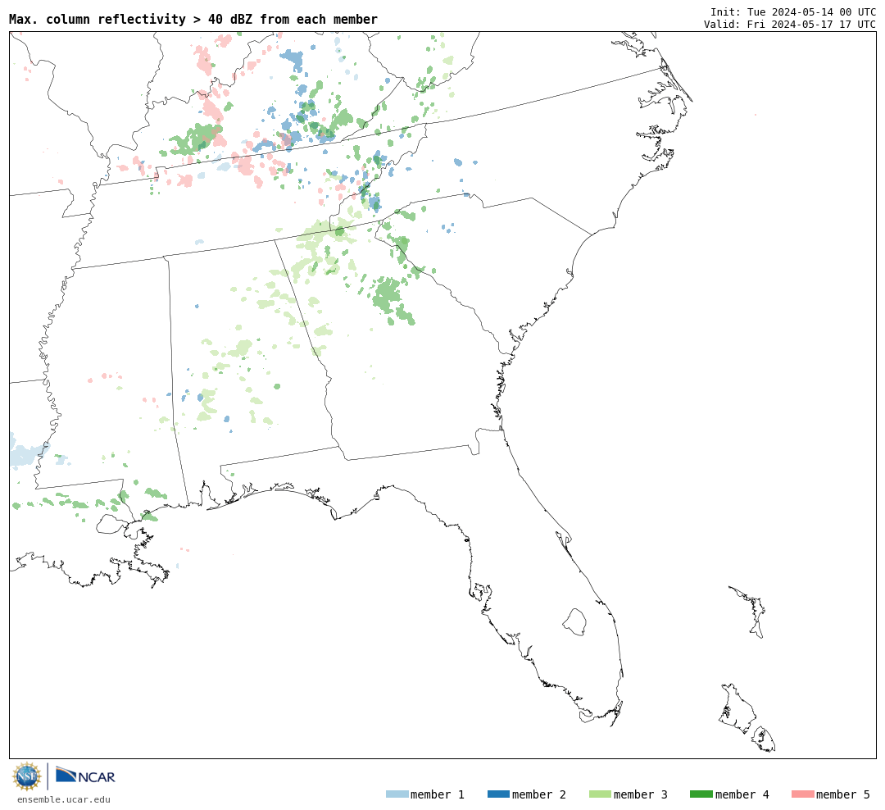The image size is (885, 810).
Task: Click the 'Init: Tue 2024-05-14 00 UTC' text
Action: click(793, 11)
